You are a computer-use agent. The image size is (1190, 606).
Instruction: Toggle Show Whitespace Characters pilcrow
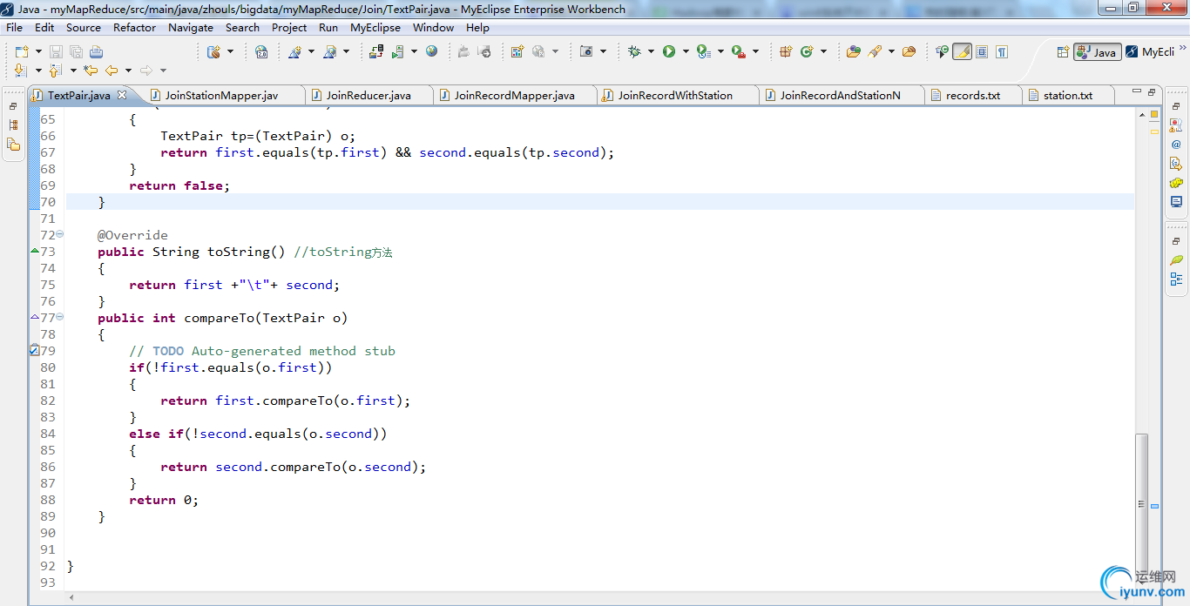tap(1002, 52)
